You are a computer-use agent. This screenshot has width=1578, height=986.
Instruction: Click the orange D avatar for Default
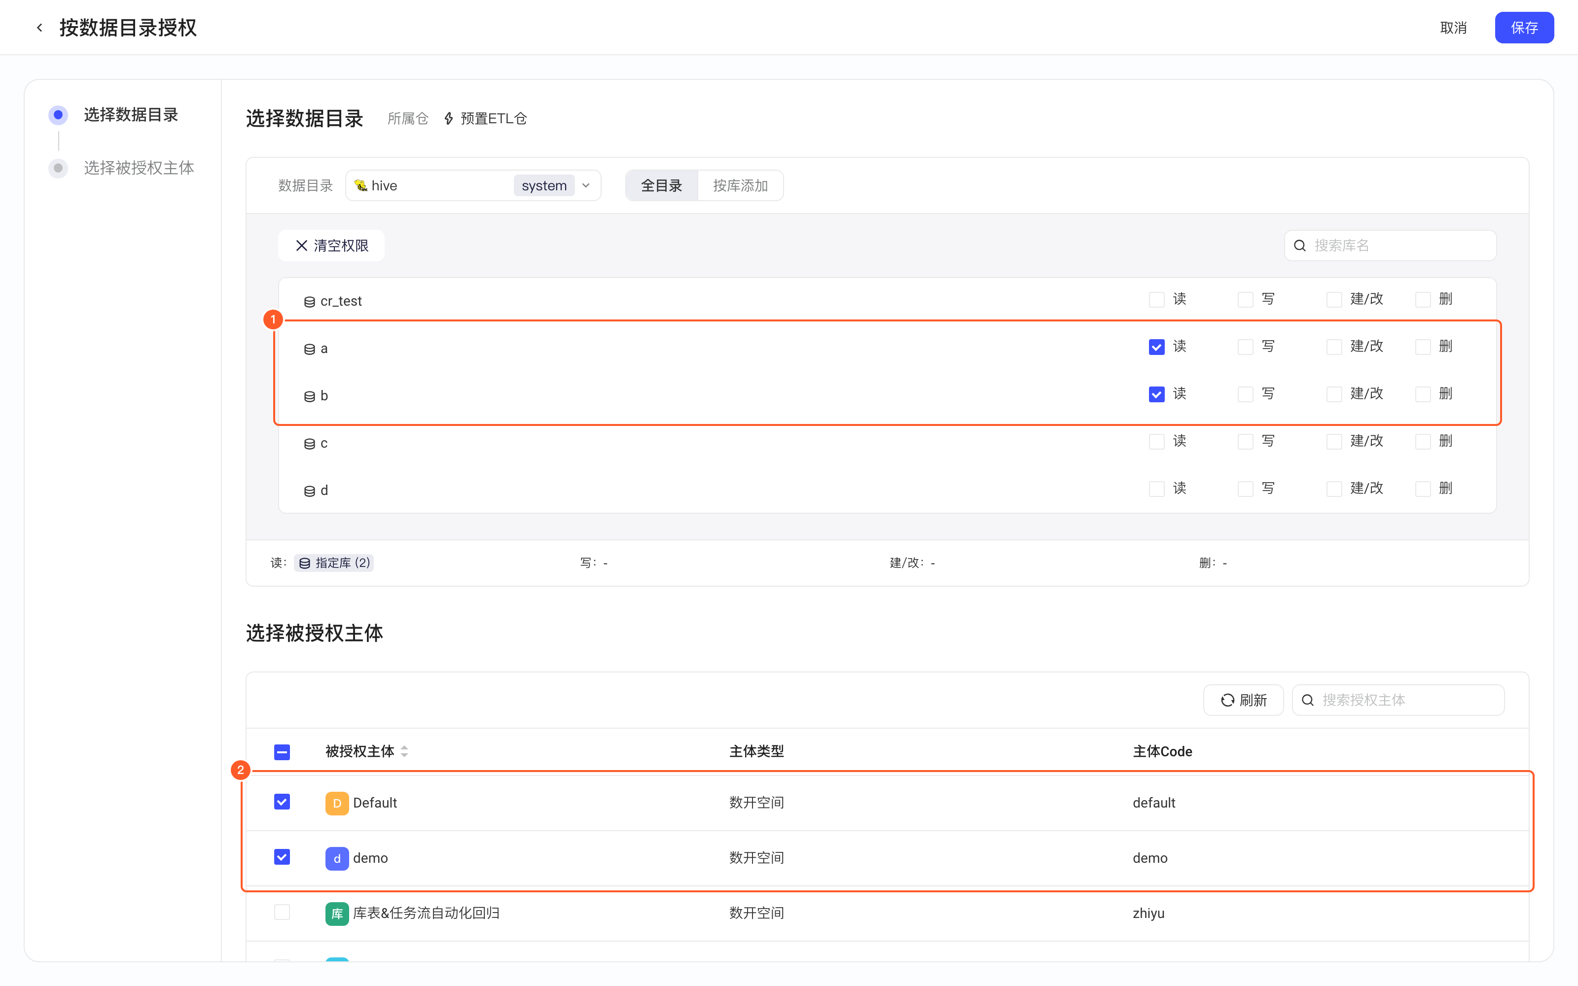(336, 803)
